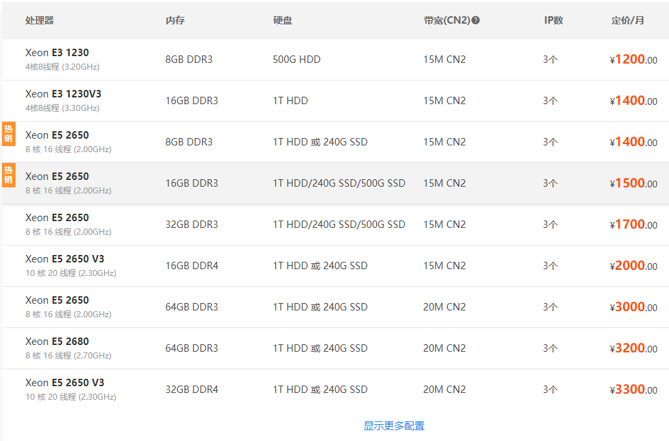Click 15M CN2 in the ¥1200 row
Screen dimensions: 669x441
[444, 60]
